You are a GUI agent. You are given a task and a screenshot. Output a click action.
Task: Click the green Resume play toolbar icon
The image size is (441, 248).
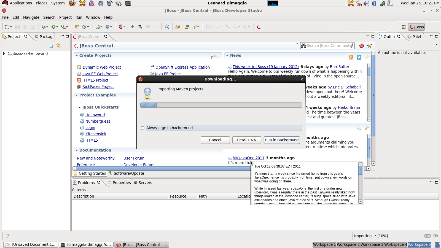pos(133,27)
